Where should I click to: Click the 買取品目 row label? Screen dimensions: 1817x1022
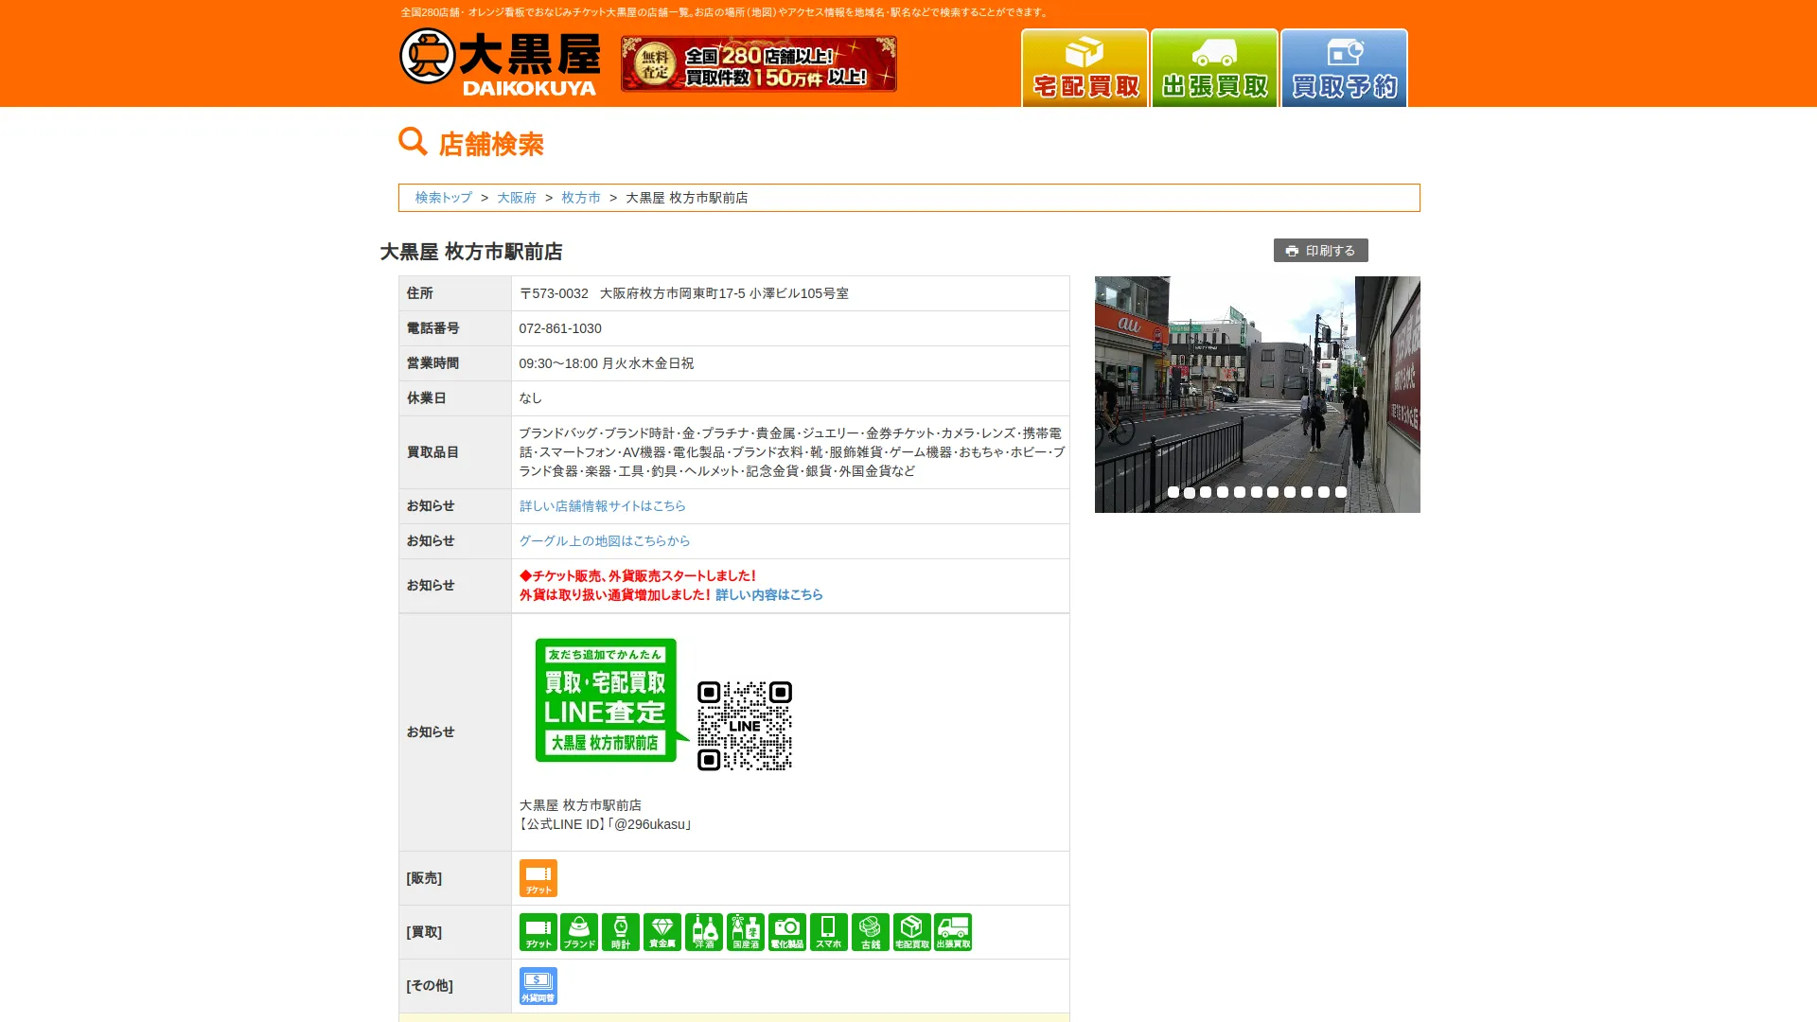(433, 452)
